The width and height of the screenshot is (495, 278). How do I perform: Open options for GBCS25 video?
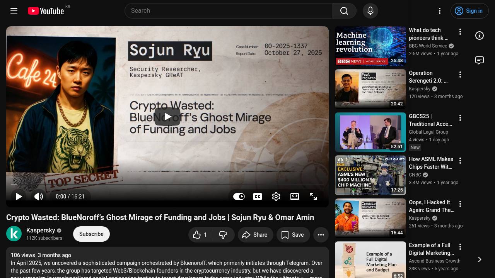[x=460, y=118]
